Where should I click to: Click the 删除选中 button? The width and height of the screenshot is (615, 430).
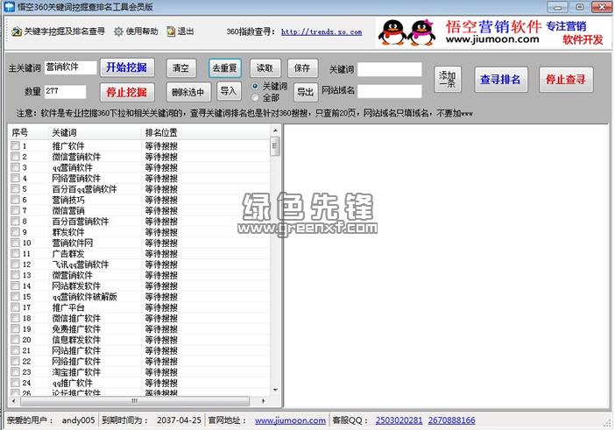coord(188,93)
